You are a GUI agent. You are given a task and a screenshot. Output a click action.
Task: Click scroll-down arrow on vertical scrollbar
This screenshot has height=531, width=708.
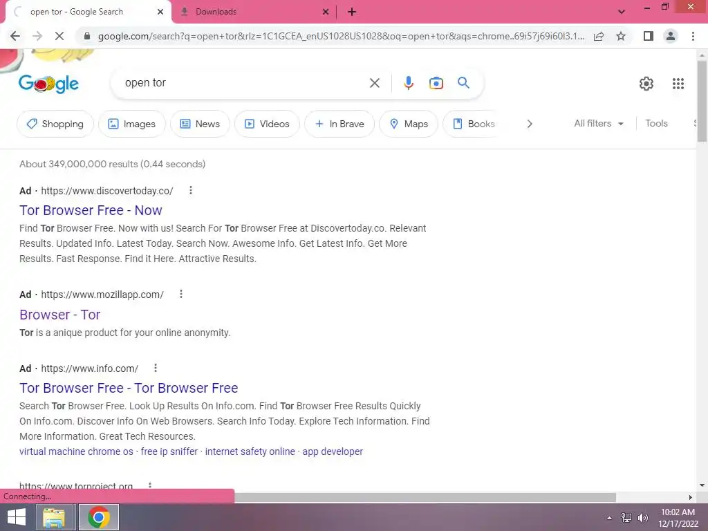(702, 485)
